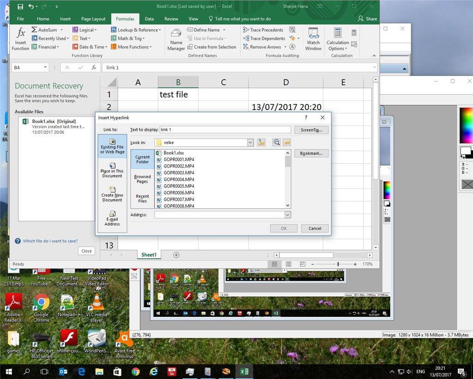Switch to the Insert ribbon tab
This screenshot has height=379, width=473.
coord(65,19)
